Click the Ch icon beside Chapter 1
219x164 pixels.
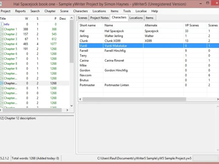pos(1,29)
